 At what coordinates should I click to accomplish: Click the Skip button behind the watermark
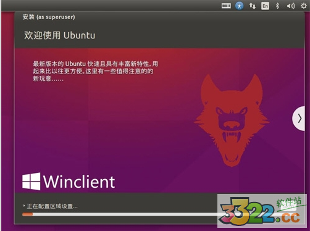point(289,206)
